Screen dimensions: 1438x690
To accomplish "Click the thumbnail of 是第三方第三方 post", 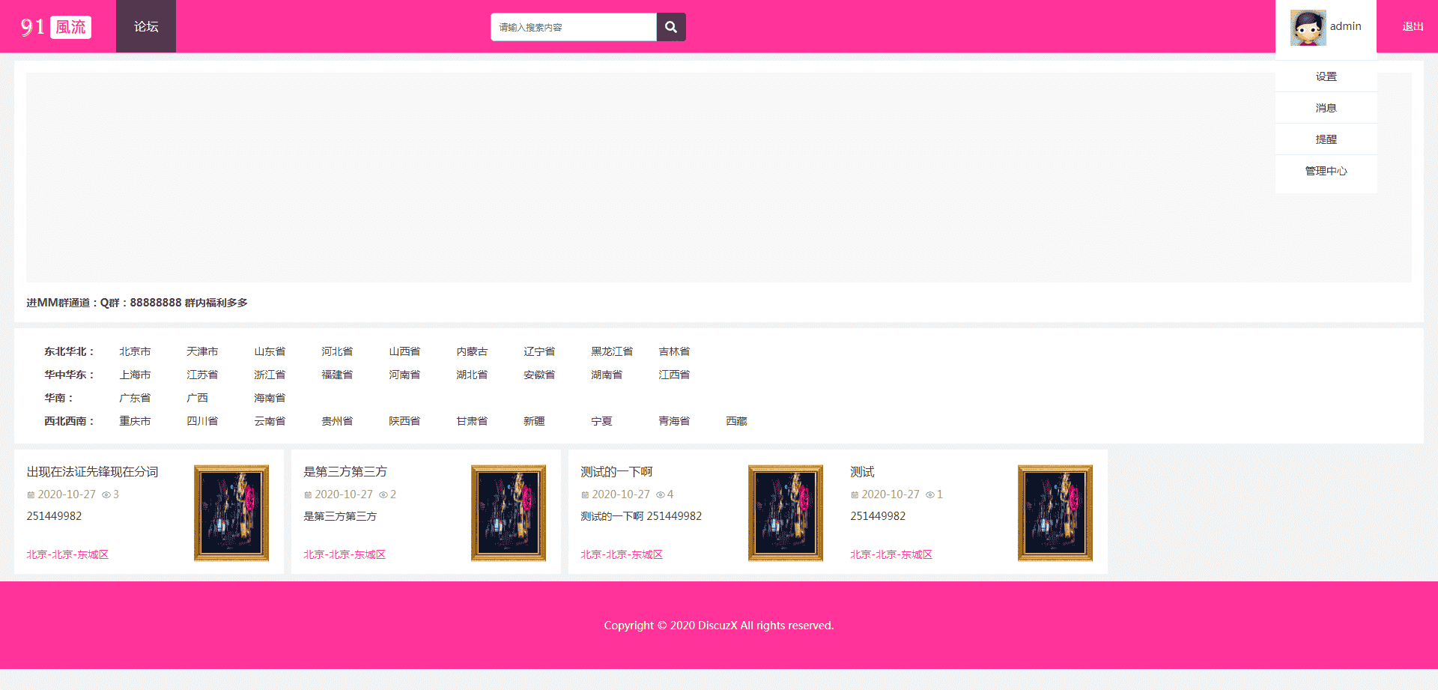I will [x=508, y=512].
